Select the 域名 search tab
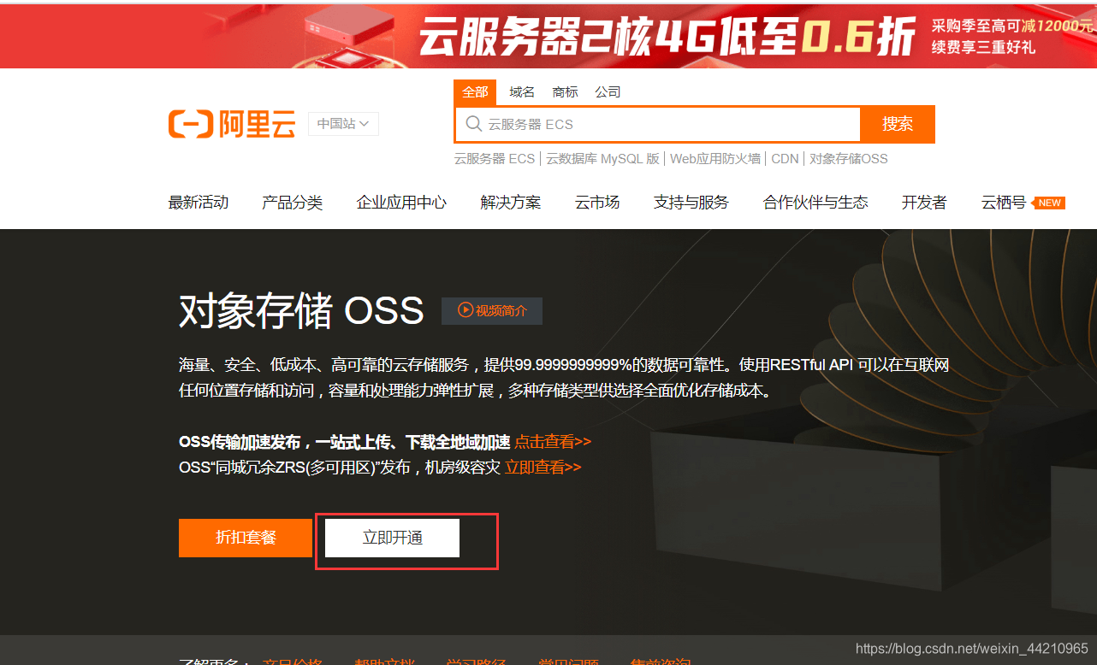 tap(522, 92)
